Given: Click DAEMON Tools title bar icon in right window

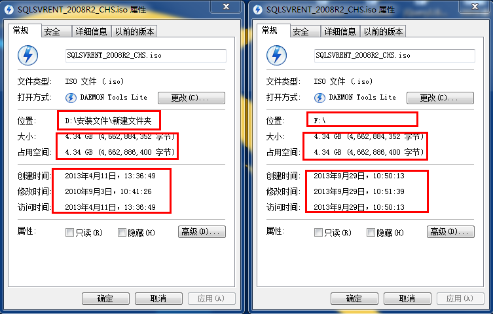Looking at the screenshot, I should point(258,10).
